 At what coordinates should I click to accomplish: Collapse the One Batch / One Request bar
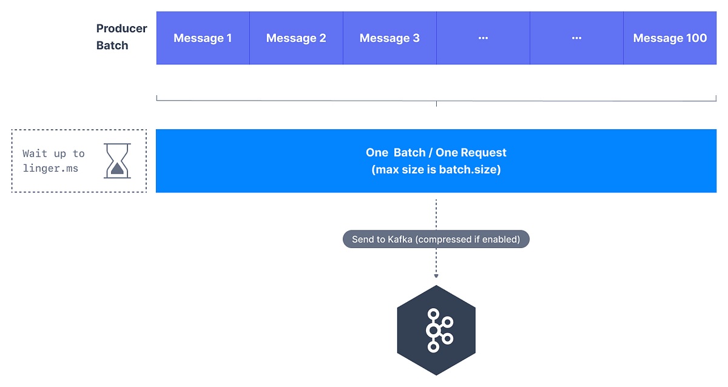[x=436, y=161]
